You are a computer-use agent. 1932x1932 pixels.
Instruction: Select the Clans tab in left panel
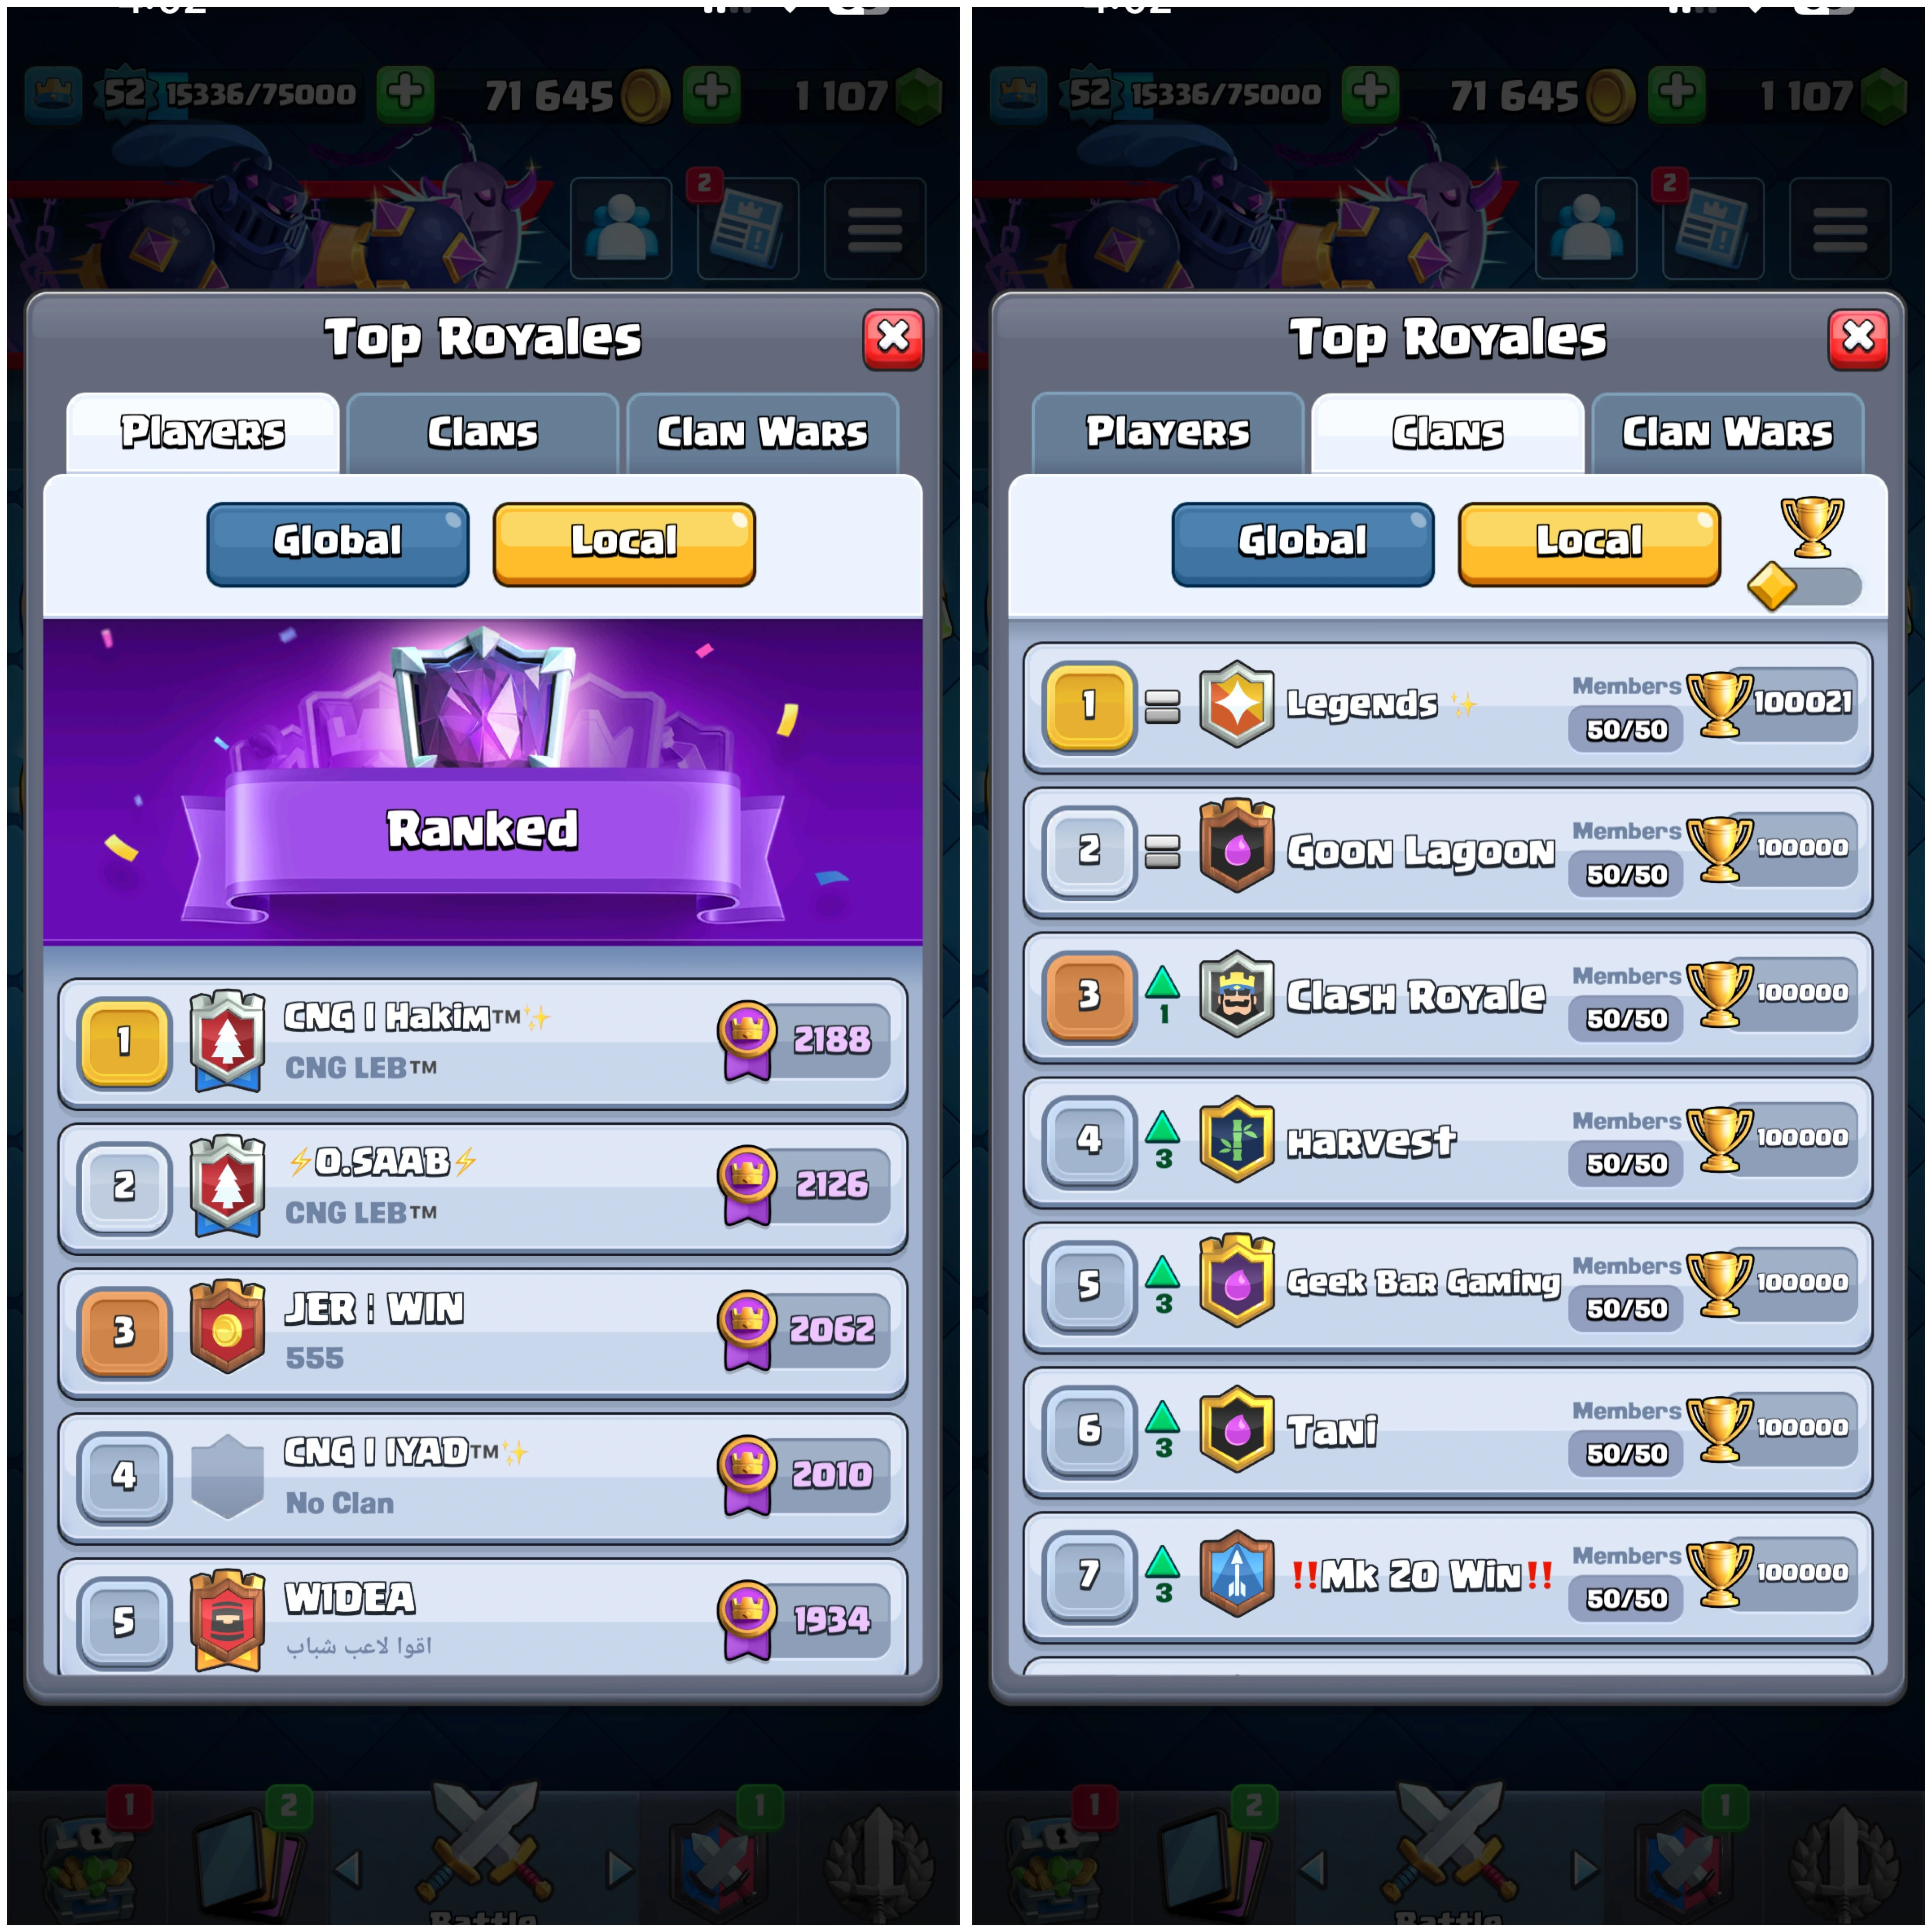tap(483, 433)
